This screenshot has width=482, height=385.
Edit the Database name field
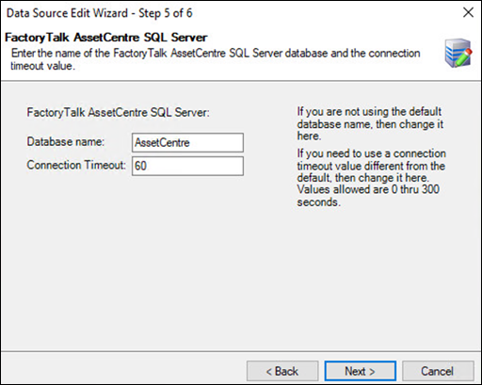coord(187,143)
